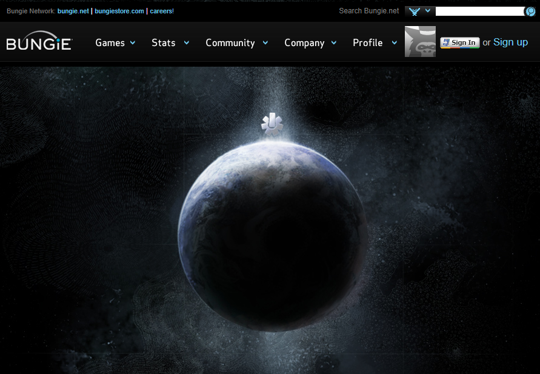
Task: Click the Sign In button
Action: [x=460, y=42]
